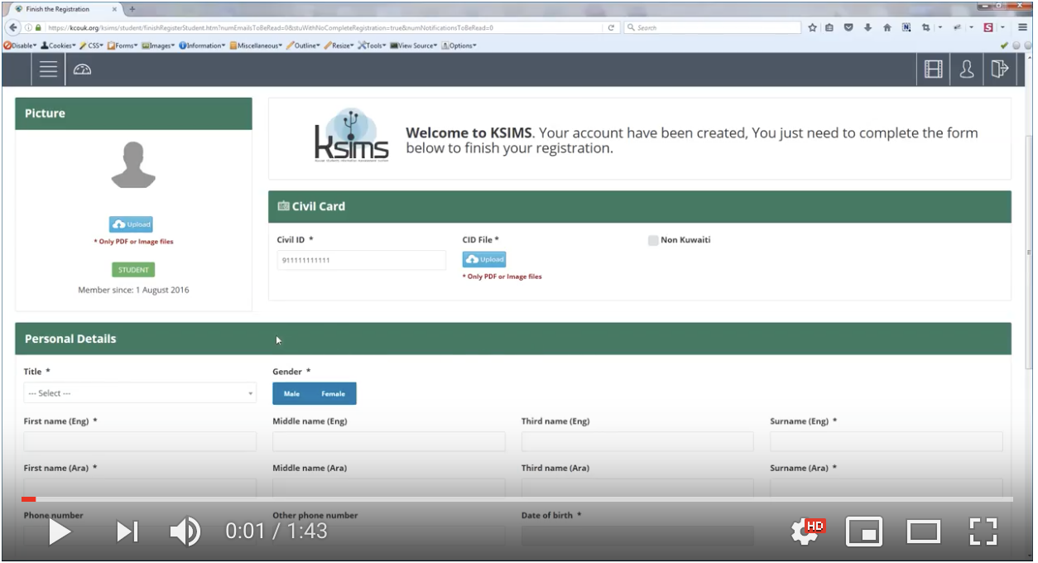Open Disable menu in developer toolbar
The width and height of the screenshot is (1038, 563).
21,46
